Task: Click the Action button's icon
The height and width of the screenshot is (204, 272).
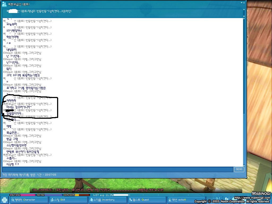Action: [170, 200]
